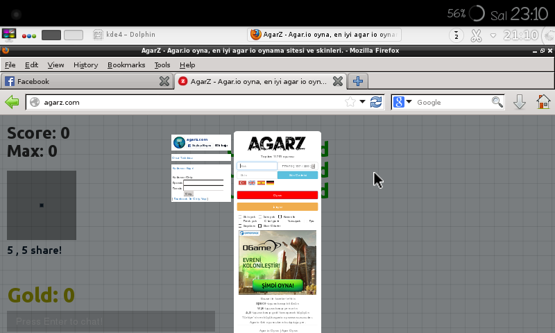Toggle the second checkbox in bottom options row
The width and height of the screenshot is (555, 333).
(x=259, y=225)
